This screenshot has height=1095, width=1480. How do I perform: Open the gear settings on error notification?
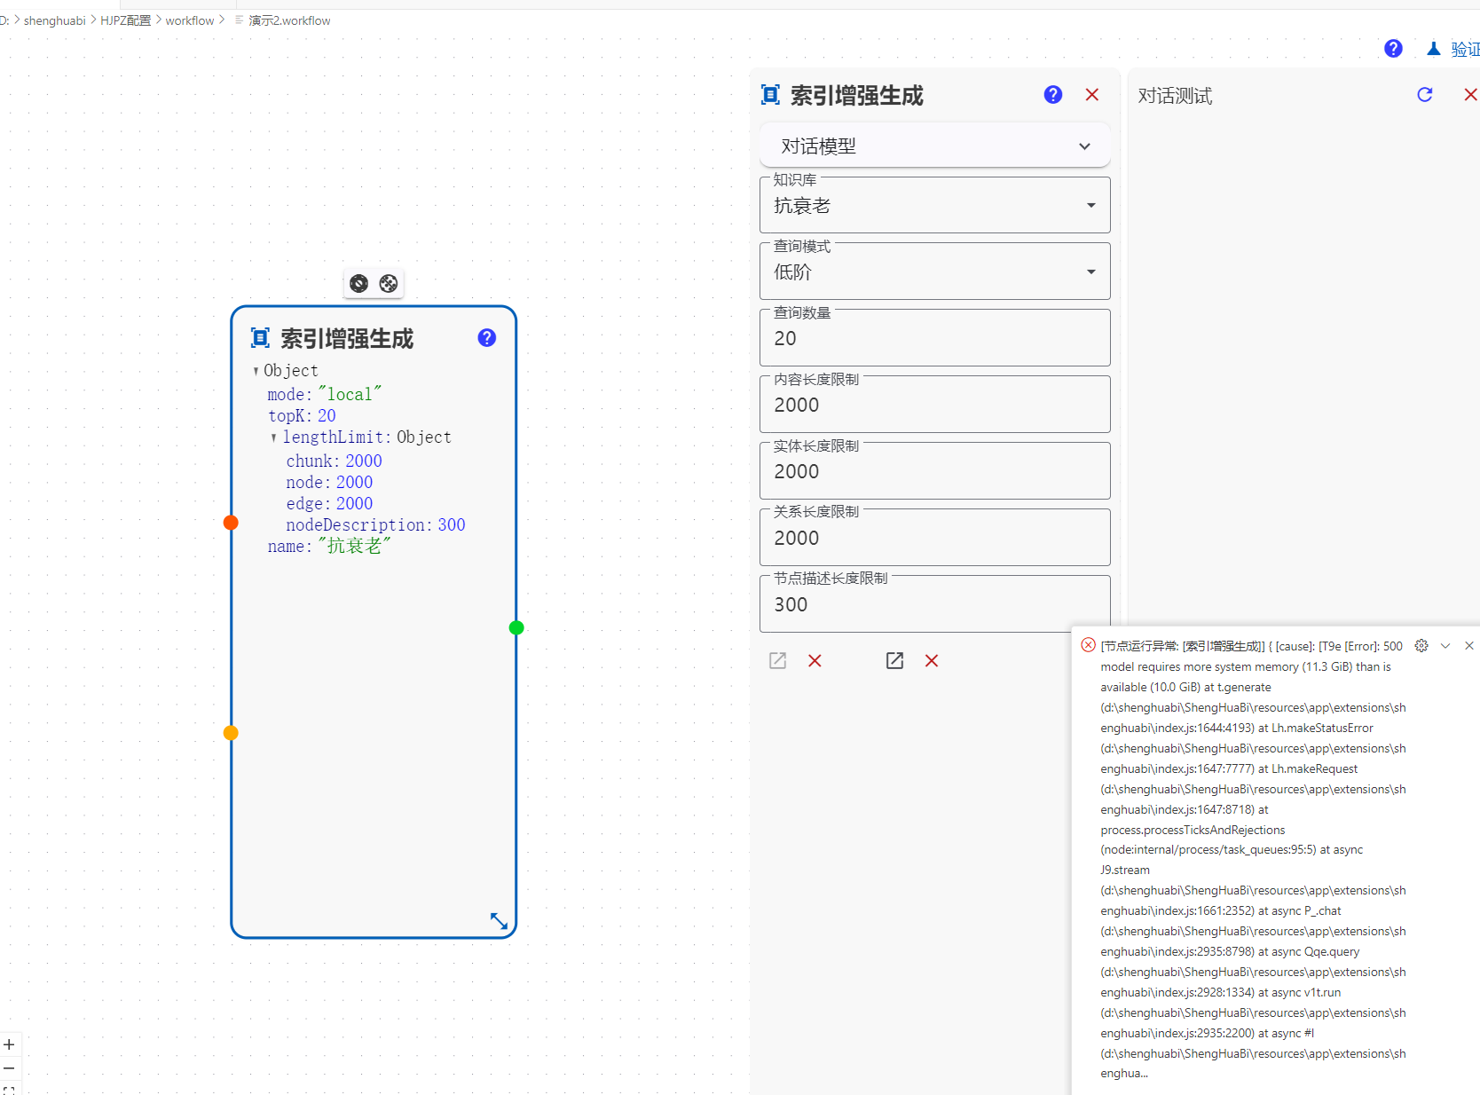tap(1421, 646)
